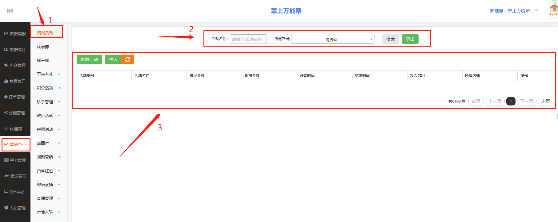Click the green 新增活动 button
Image resolution: width=558 pixels, height=222 pixels.
click(89, 59)
